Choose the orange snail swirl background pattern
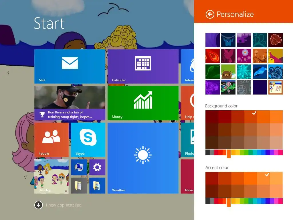Image resolution: width=293 pixels, height=220 pixels. (260, 56)
